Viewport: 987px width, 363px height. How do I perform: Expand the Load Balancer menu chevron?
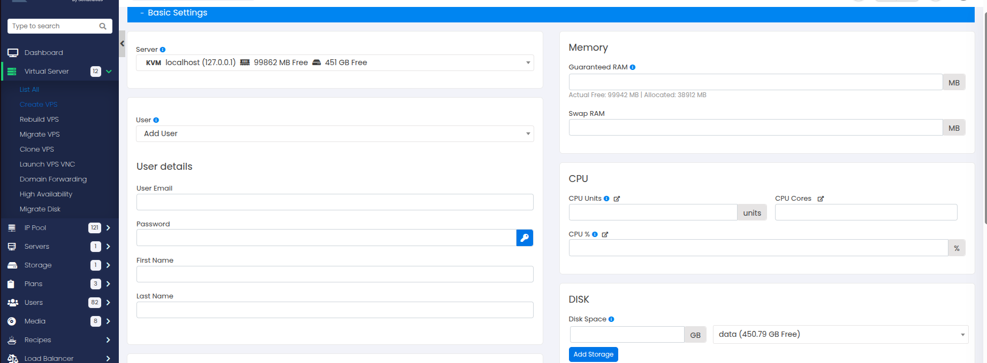coord(108,359)
